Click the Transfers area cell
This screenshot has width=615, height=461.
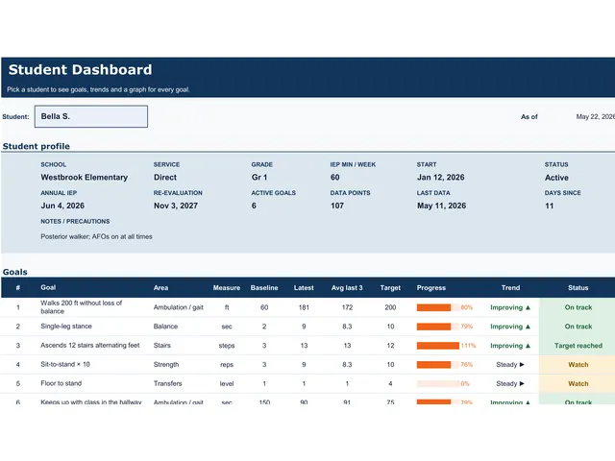[168, 383]
